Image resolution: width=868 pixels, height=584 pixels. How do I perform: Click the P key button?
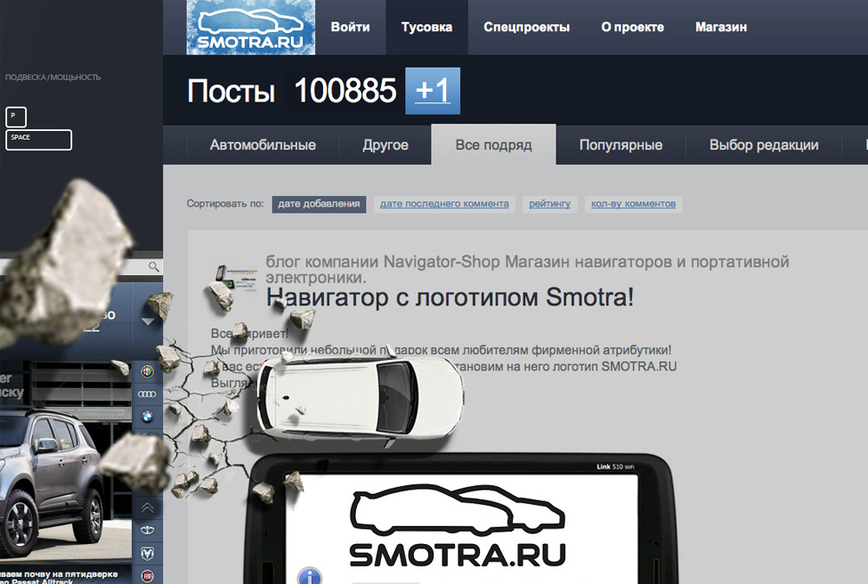pyautogui.click(x=16, y=117)
